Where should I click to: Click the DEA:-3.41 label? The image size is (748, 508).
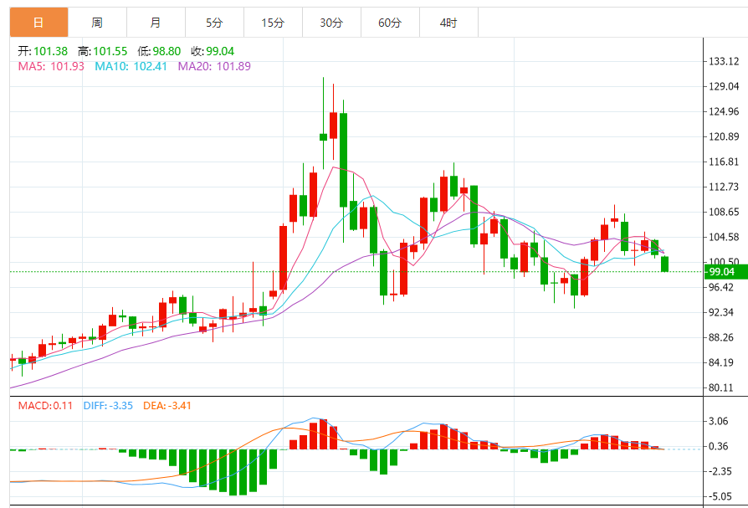point(167,406)
